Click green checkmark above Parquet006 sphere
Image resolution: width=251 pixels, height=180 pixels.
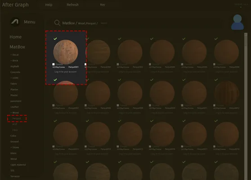click(216, 39)
